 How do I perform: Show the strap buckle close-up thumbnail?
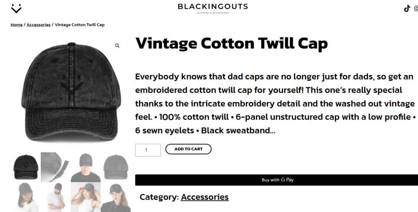click(56, 167)
